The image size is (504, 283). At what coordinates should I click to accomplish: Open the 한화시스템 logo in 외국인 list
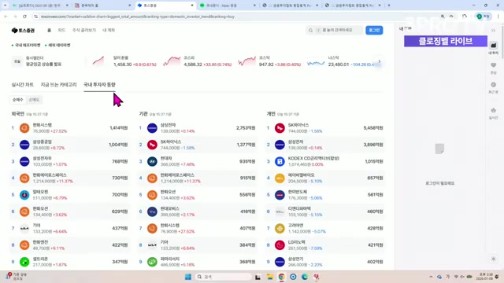click(x=24, y=128)
